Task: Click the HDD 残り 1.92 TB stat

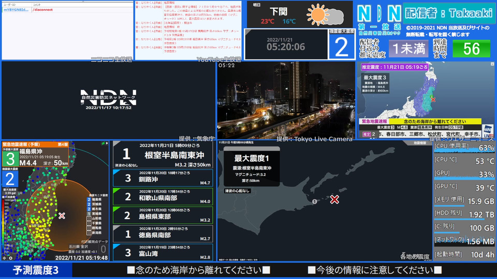Action: (x=464, y=214)
